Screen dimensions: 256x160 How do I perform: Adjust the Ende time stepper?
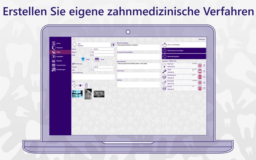pos(115,55)
